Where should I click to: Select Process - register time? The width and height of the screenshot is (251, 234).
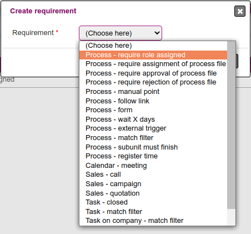coord(153,156)
